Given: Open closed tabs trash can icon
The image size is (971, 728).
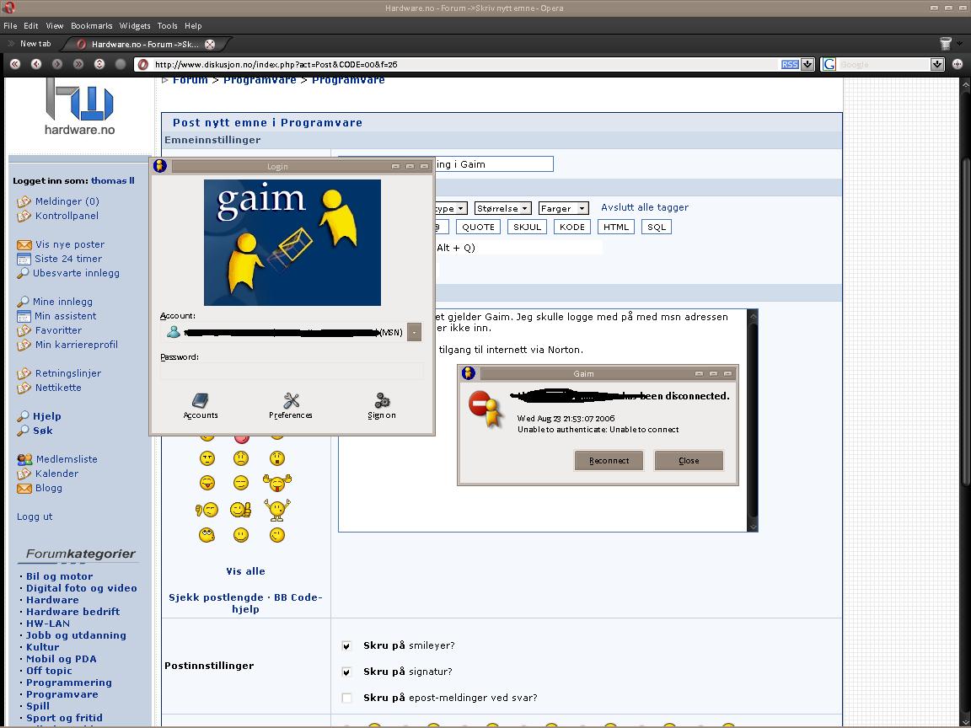Looking at the screenshot, I should [945, 43].
